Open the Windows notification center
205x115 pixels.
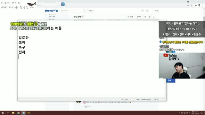point(201,113)
